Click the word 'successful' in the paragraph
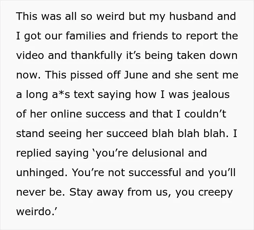Screen dimensions: 254x230 155,172
